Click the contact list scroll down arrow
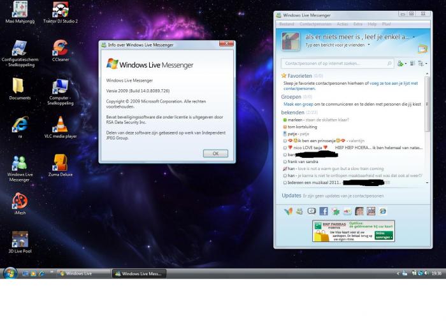This screenshot has height=330, width=446. (x=427, y=183)
